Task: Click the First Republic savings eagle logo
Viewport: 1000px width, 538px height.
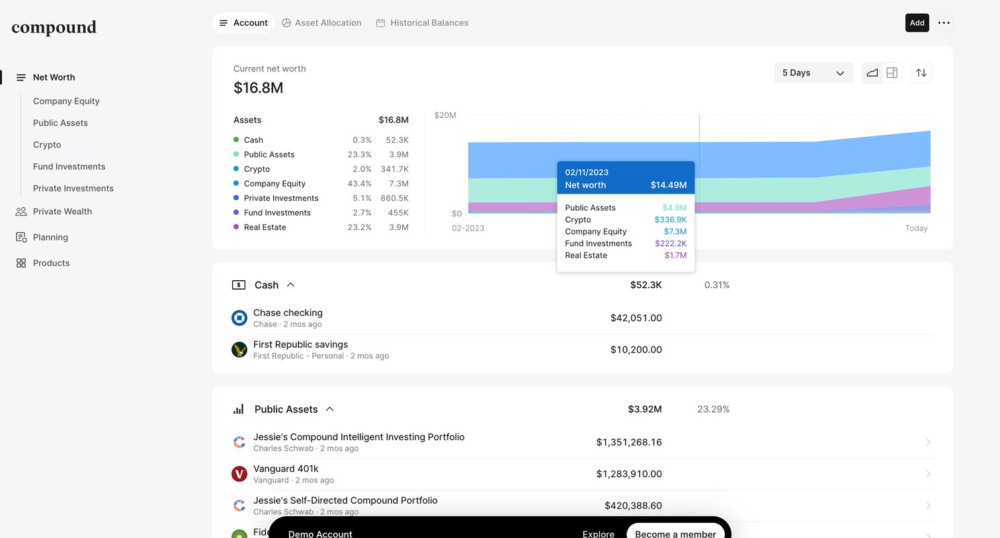Action: (239, 350)
